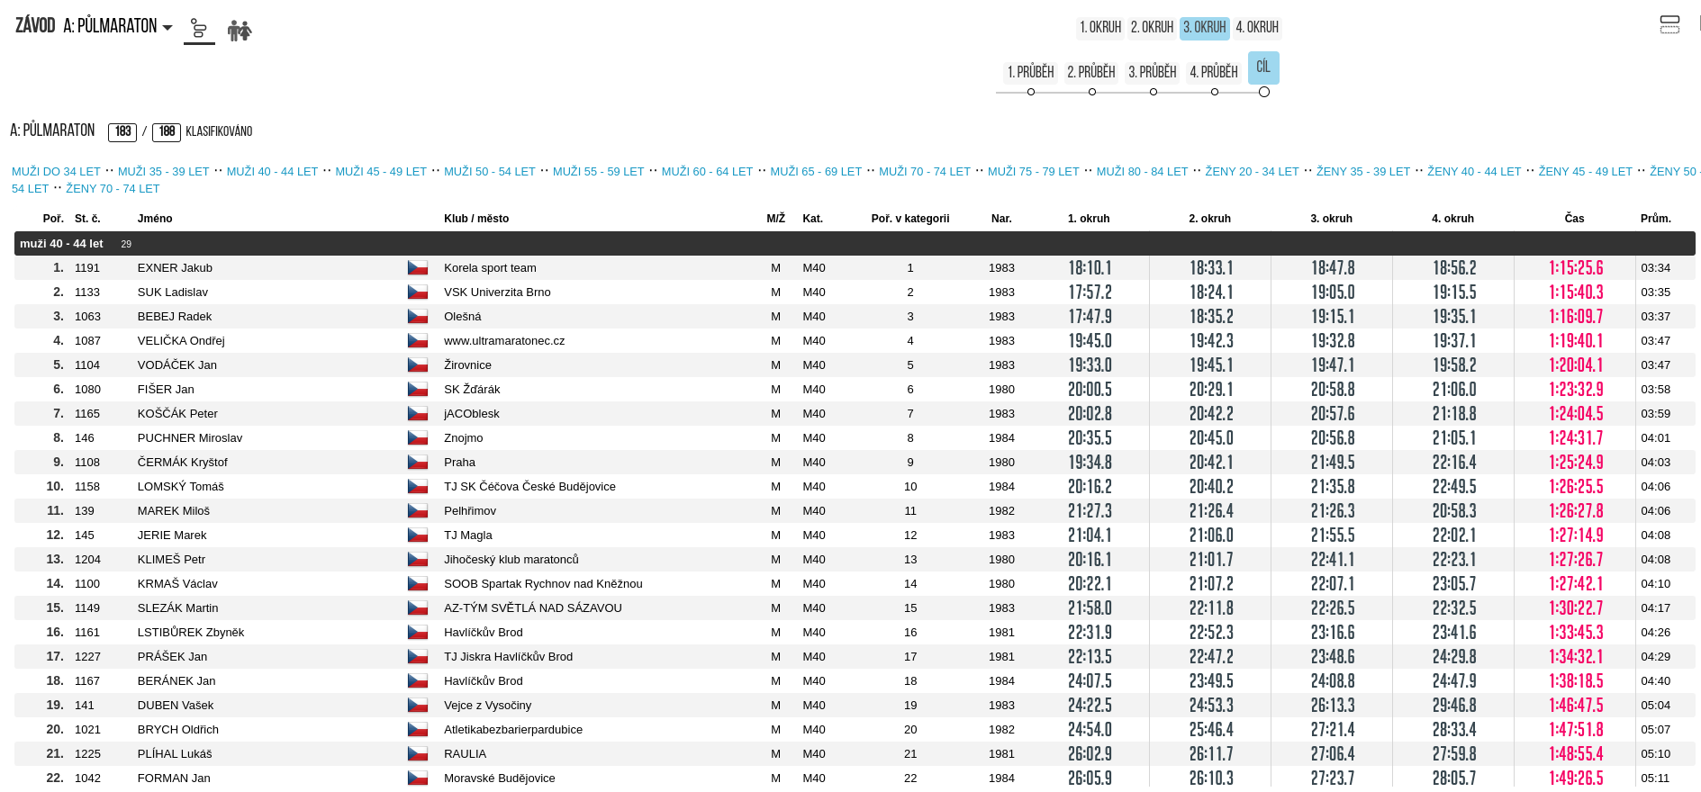Filter by MUŽI 50 - 54 LET category

point(489,172)
